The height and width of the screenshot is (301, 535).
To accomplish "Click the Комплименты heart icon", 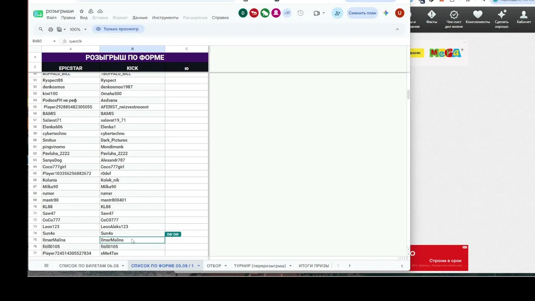I will [x=478, y=17].
